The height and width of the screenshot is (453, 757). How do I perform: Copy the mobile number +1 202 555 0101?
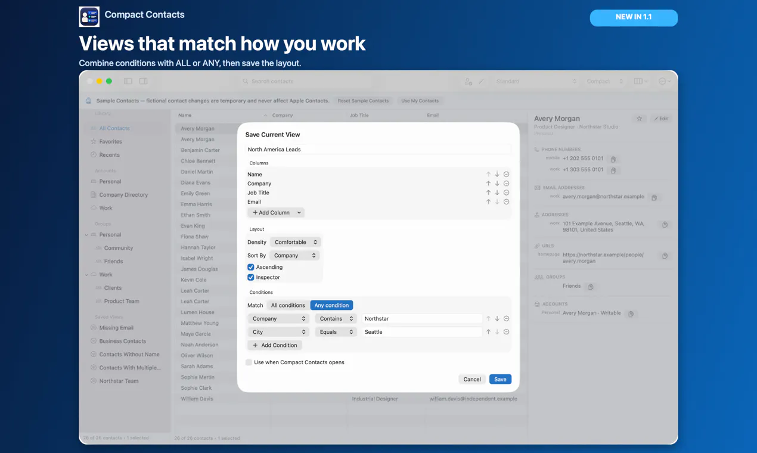[x=613, y=159]
